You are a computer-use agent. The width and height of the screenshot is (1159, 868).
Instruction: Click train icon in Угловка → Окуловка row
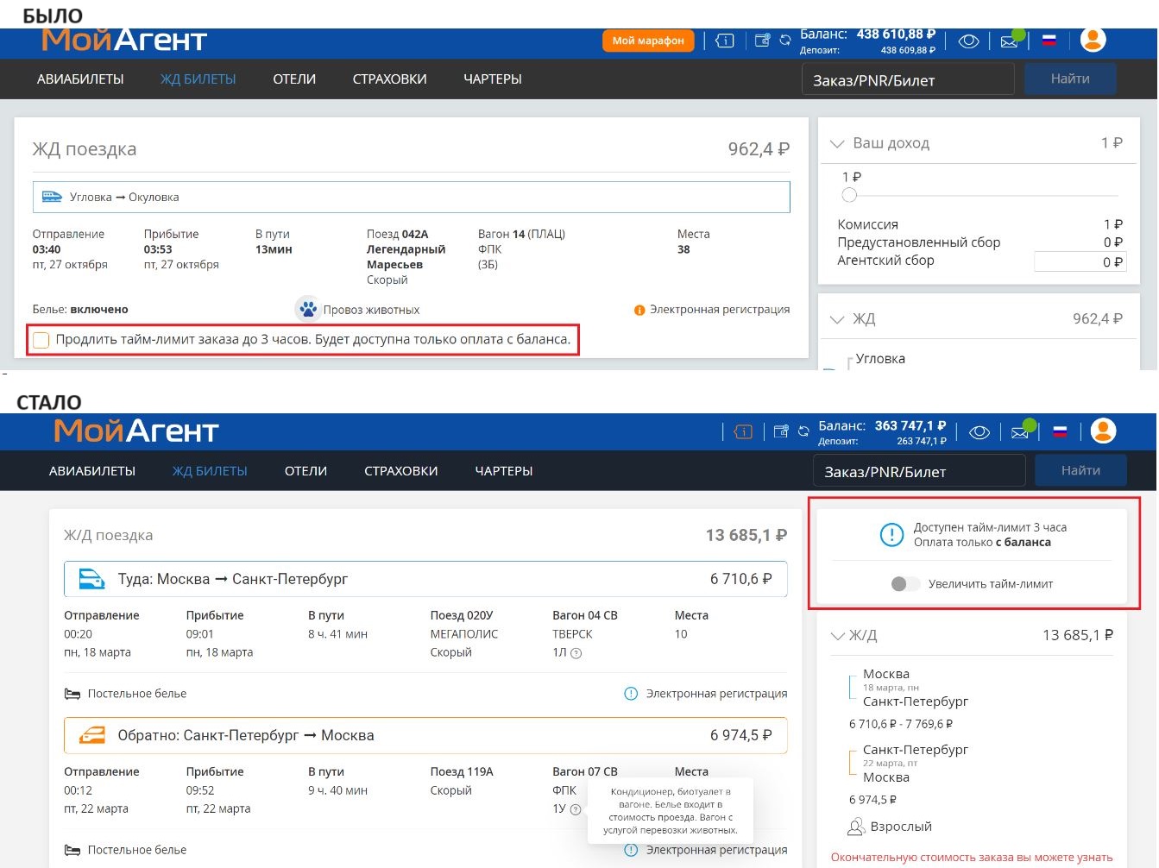pos(52,197)
